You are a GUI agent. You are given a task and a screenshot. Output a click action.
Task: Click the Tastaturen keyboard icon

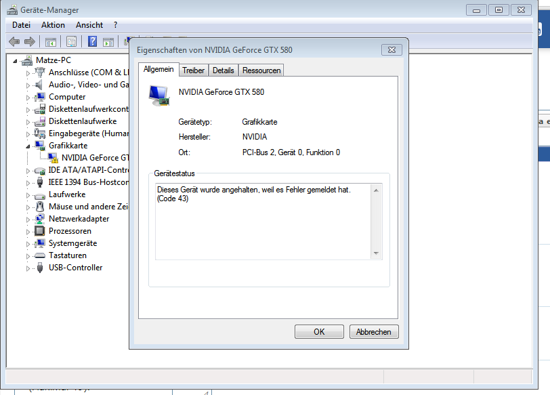tap(40, 255)
